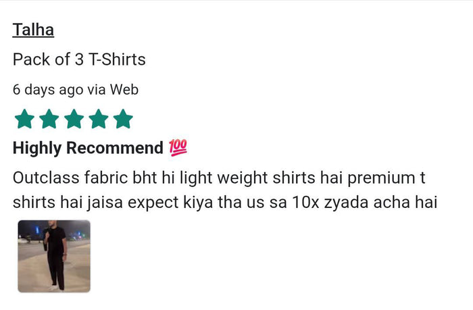Screen dimensions: 473x310
Task: Click the word Recommend in the heading
Action: point(115,148)
